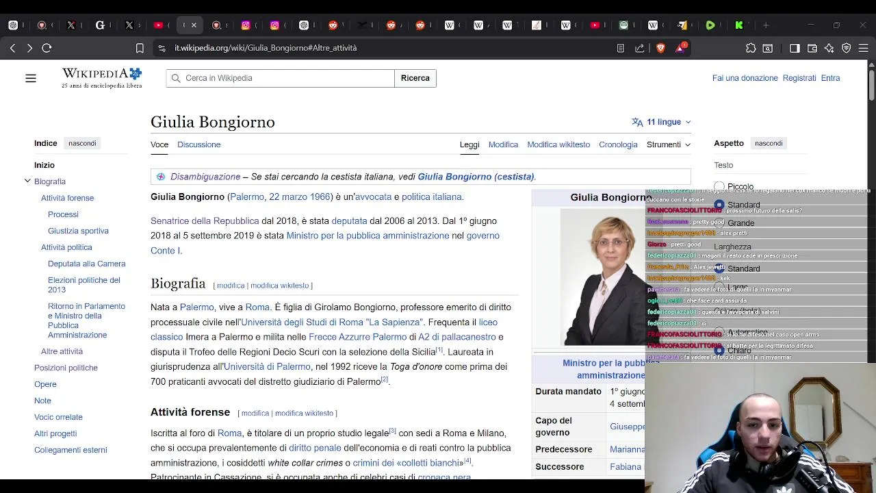Viewport: 876px width, 493px height.
Task: Open the browser main menu
Action: [864, 48]
